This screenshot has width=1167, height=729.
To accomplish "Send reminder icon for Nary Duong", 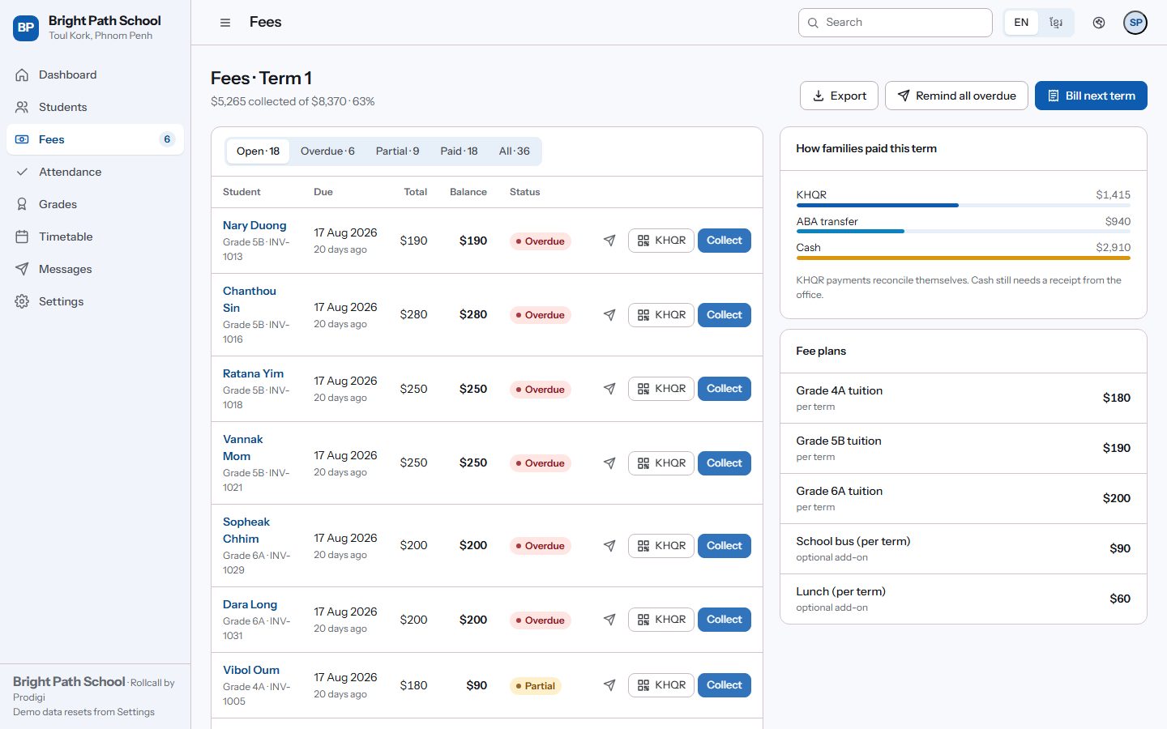I will tap(609, 241).
